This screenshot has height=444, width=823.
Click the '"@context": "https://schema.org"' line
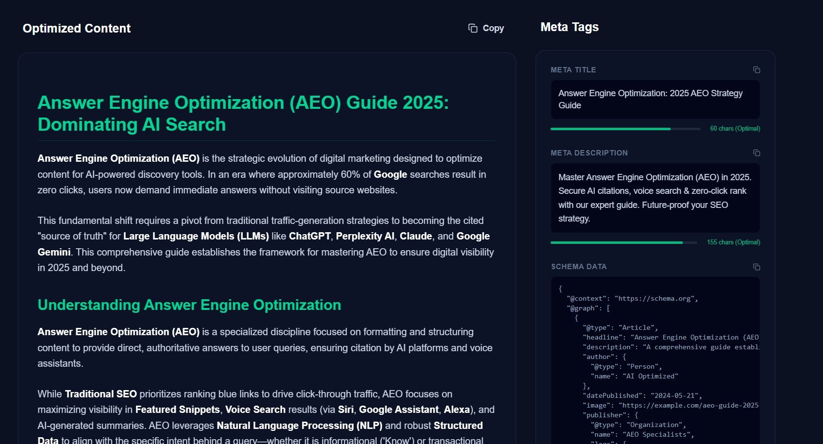pyautogui.click(x=632, y=299)
